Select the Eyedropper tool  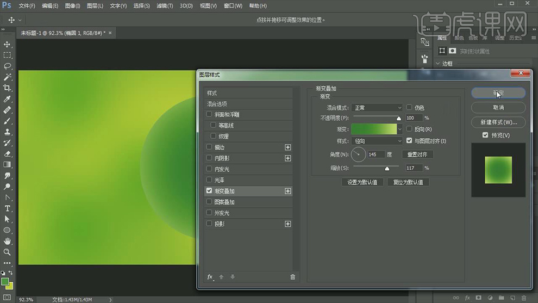pos(7,99)
